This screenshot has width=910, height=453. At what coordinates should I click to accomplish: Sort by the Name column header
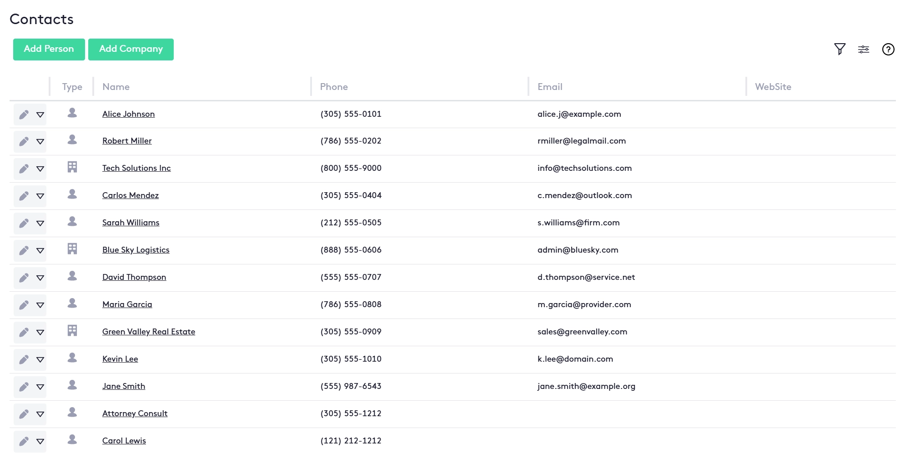[116, 87]
